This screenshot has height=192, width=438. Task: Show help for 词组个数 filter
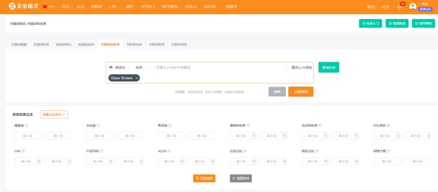[389, 151]
